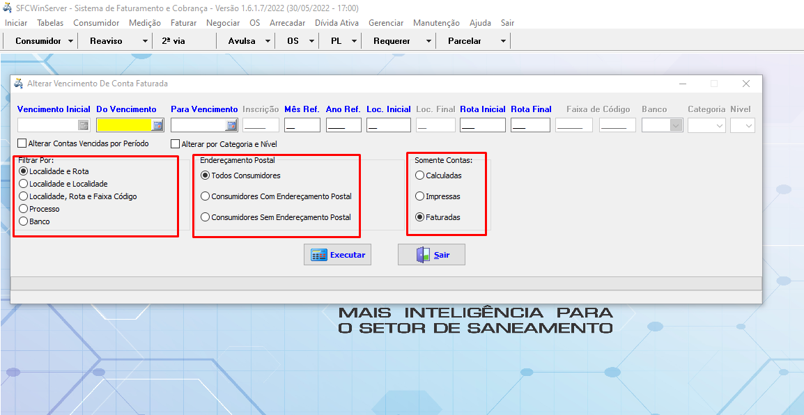Open the Faturar menu
The width and height of the screenshot is (804, 415).
coord(183,23)
